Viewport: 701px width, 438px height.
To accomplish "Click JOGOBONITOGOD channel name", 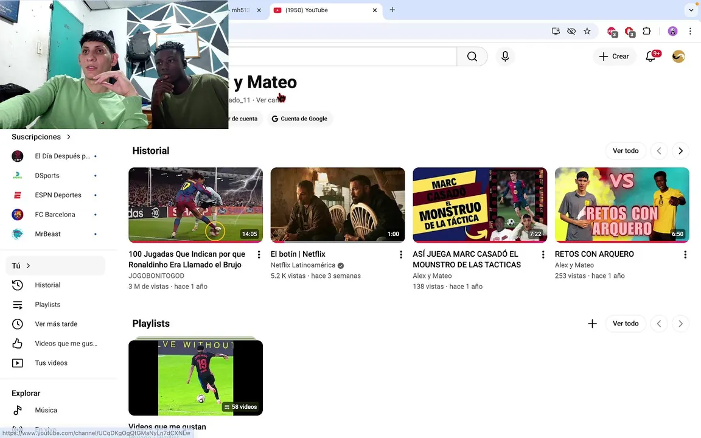I will (156, 276).
